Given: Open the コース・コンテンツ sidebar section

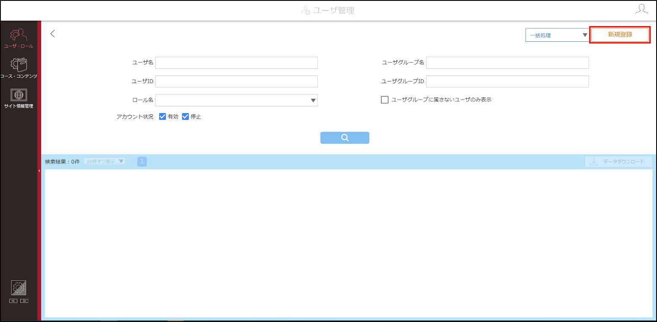Looking at the screenshot, I should click(19, 68).
